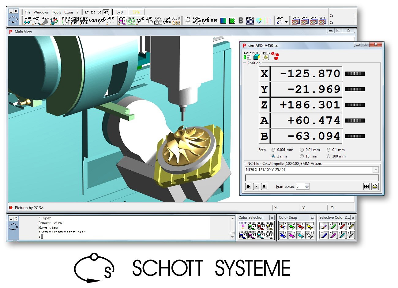Viewport: 398px width, 288px height.
Task: Click the COLOR 6 toolbar icon
Action: (x=122, y=21)
